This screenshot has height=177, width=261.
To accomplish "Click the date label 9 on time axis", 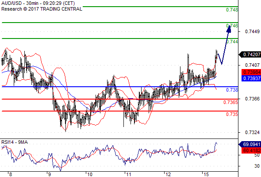I will click(x=50, y=174).
